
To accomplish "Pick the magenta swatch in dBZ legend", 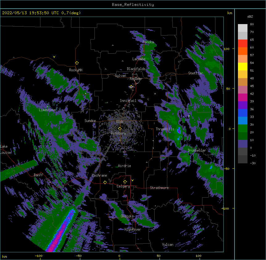I will [x=243, y=97].
